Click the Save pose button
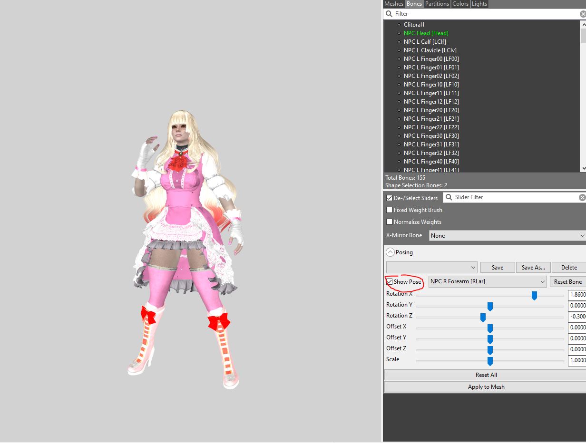This screenshot has height=443, width=586. click(498, 267)
